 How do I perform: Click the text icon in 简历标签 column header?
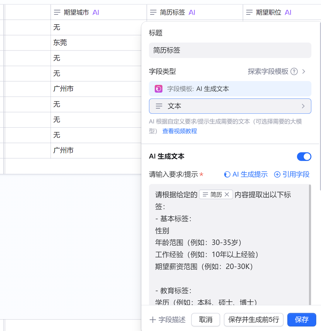[153, 12]
